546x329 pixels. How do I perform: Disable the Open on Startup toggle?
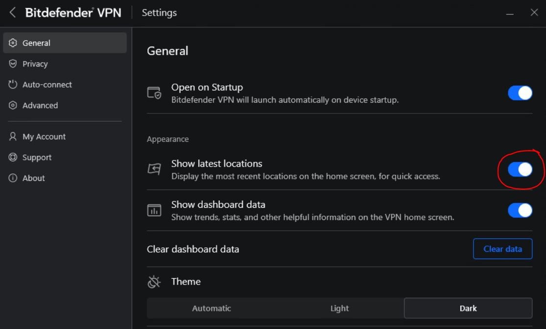(520, 93)
